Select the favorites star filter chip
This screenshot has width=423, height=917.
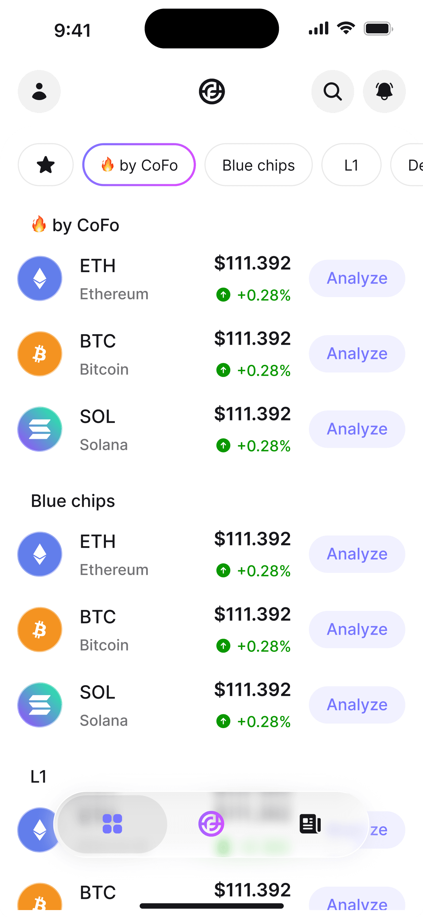click(46, 165)
